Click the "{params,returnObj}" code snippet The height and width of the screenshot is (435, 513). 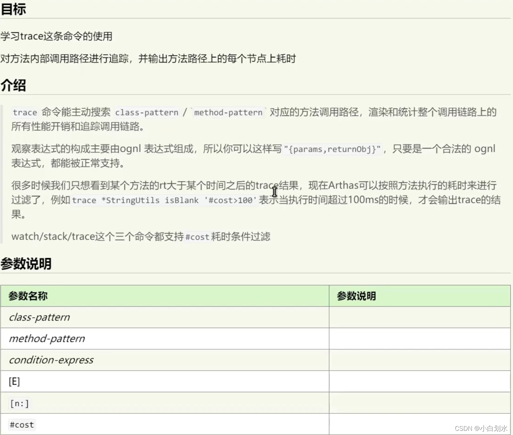coord(332,150)
